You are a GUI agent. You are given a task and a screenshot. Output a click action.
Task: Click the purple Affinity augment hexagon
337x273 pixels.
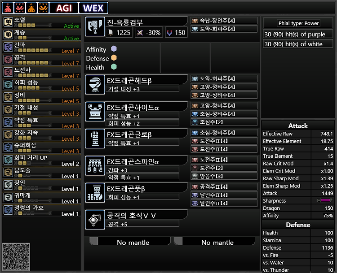[114, 49]
